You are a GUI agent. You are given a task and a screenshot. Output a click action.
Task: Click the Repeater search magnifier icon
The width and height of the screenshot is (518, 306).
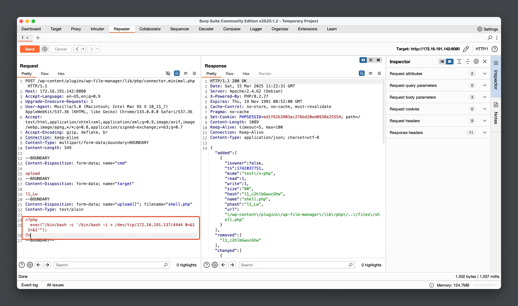490,38
